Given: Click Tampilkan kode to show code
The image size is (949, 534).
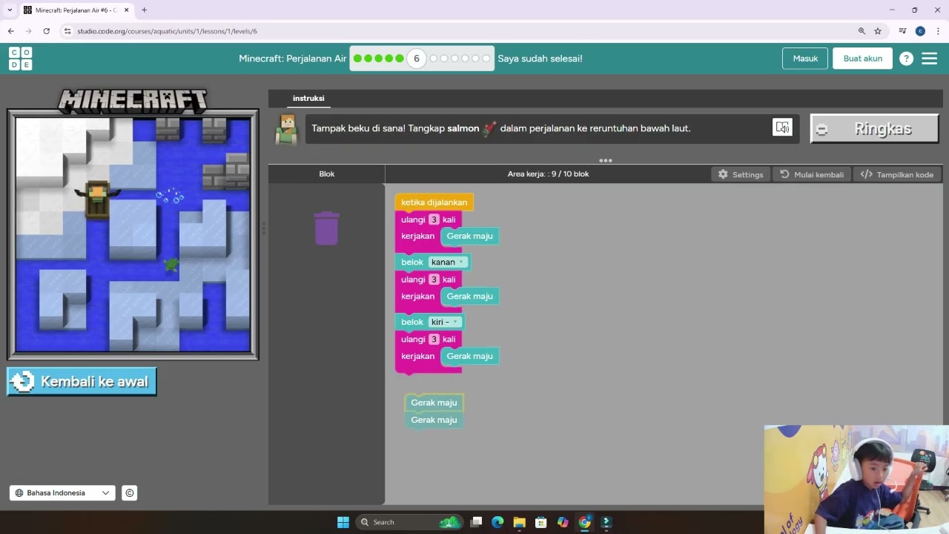Looking at the screenshot, I should tap(896, 174).
